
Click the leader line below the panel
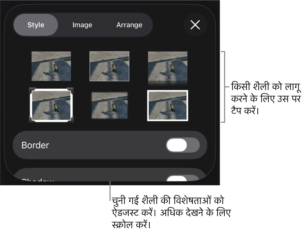(110, 191)
